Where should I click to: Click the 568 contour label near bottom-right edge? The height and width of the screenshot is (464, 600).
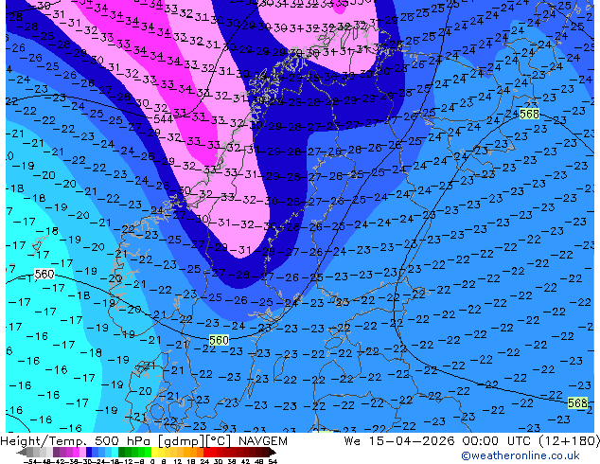577,402
